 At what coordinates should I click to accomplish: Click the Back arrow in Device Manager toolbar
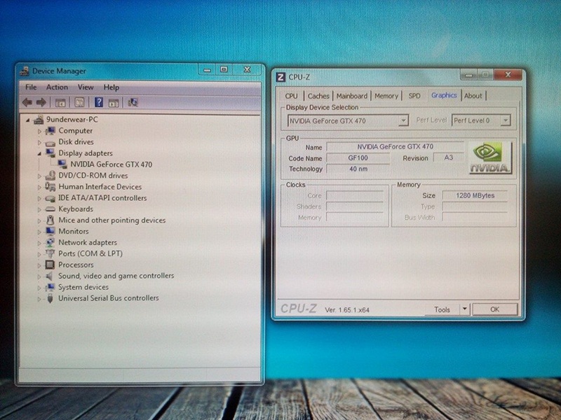(x=27, y=102)
